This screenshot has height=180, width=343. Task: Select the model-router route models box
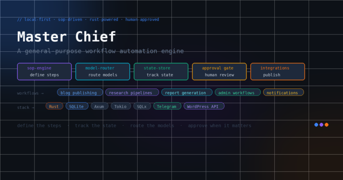[103, 71]
